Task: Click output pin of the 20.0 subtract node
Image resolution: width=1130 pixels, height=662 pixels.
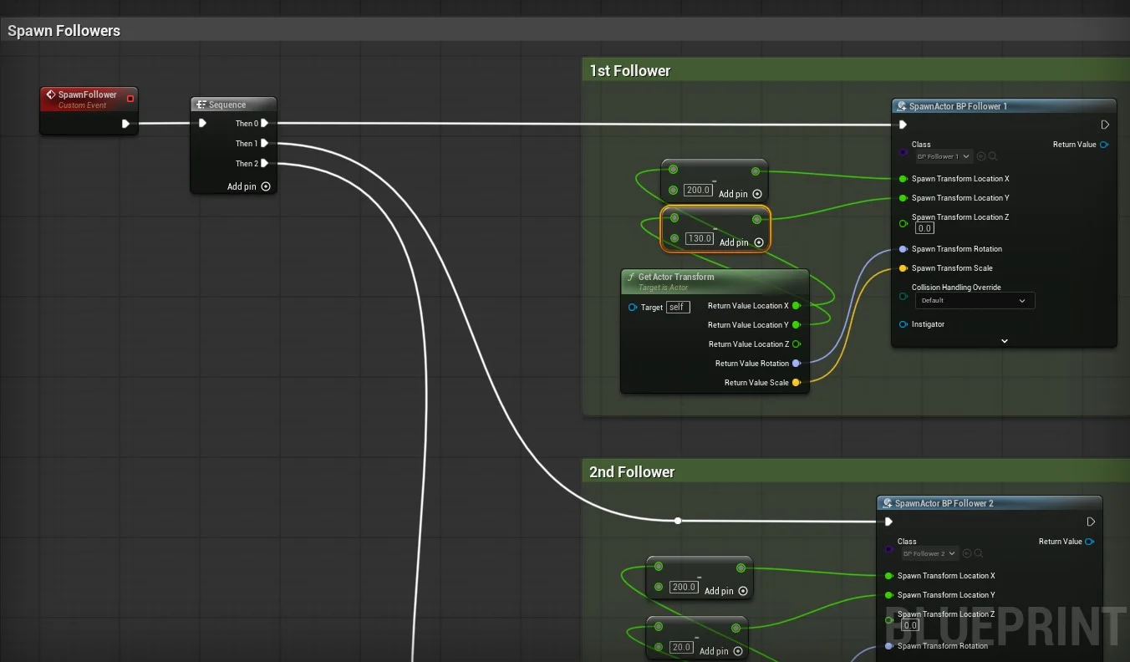Action: coord(736,628)
